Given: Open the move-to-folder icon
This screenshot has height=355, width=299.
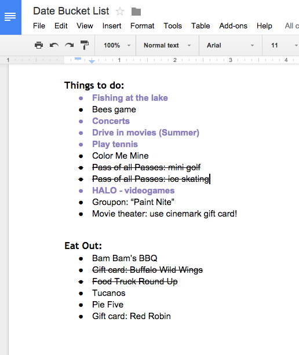Looking at the screenshot, I should 136,12.
